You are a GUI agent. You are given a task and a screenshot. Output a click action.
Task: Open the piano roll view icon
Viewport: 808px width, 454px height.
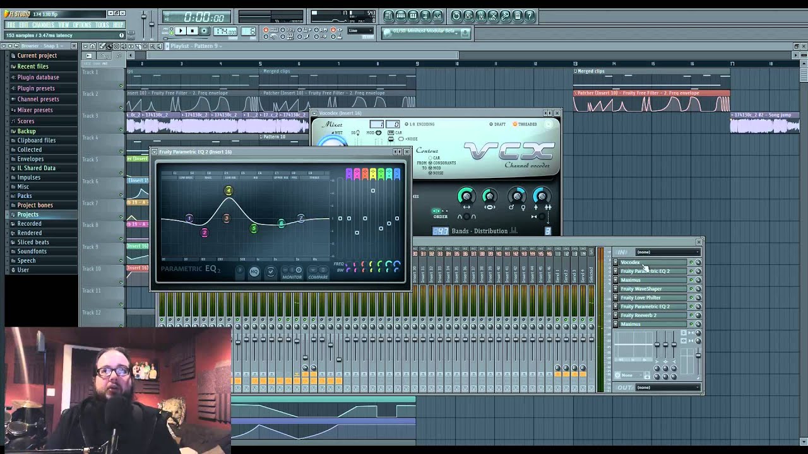point(413,16)
